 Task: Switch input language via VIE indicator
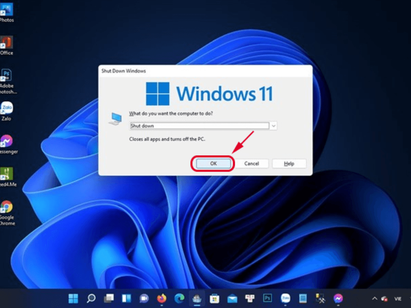coord(399,298)
